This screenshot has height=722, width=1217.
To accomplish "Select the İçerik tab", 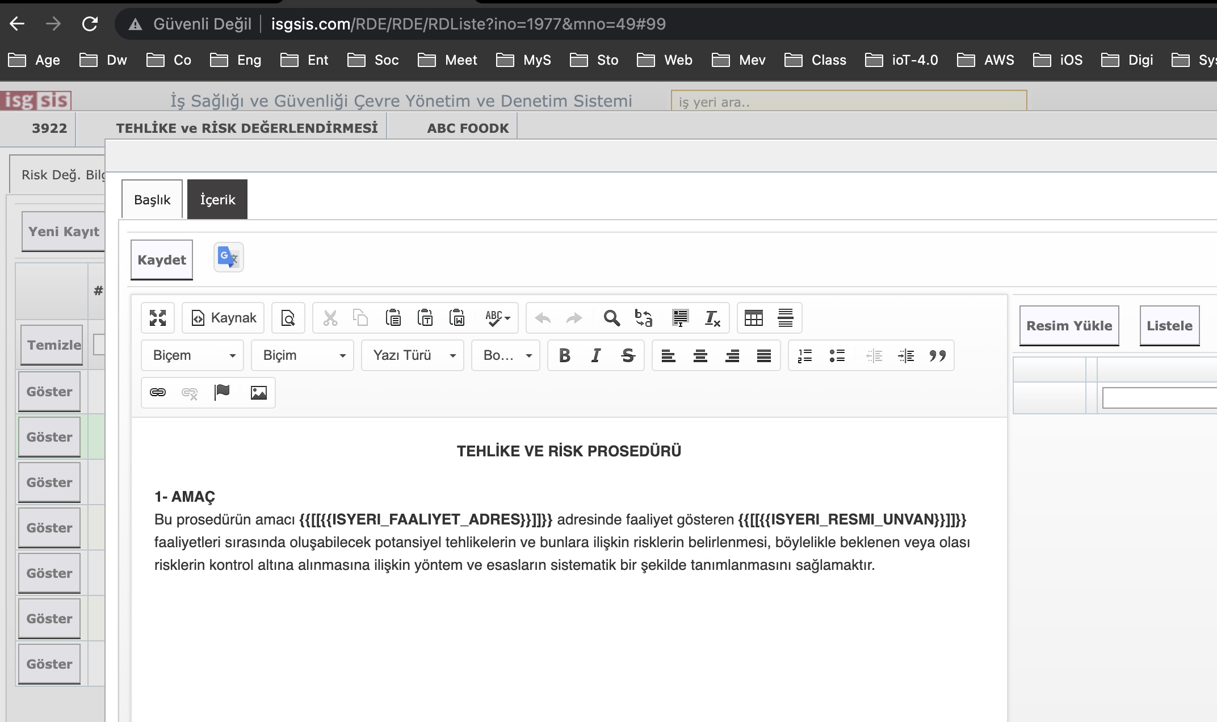I will (x=217, y=200).
